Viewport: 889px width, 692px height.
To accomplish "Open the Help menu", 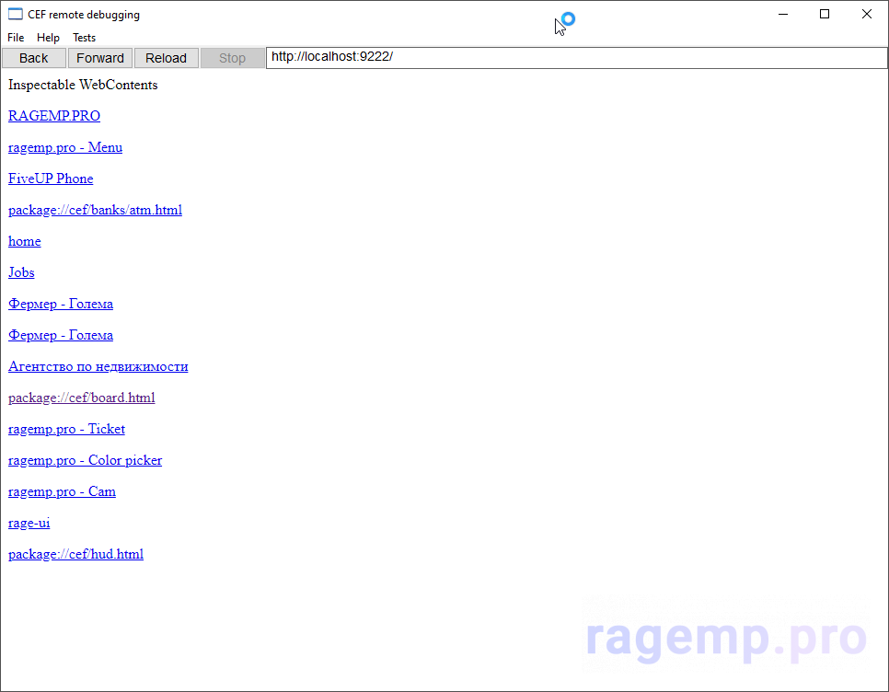I will [48, 38].
